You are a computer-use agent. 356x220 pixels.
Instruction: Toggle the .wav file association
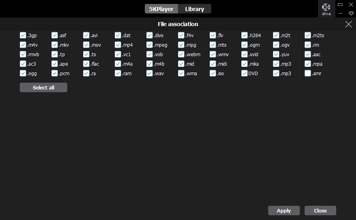pyautogui.click(x=150, y=73)
